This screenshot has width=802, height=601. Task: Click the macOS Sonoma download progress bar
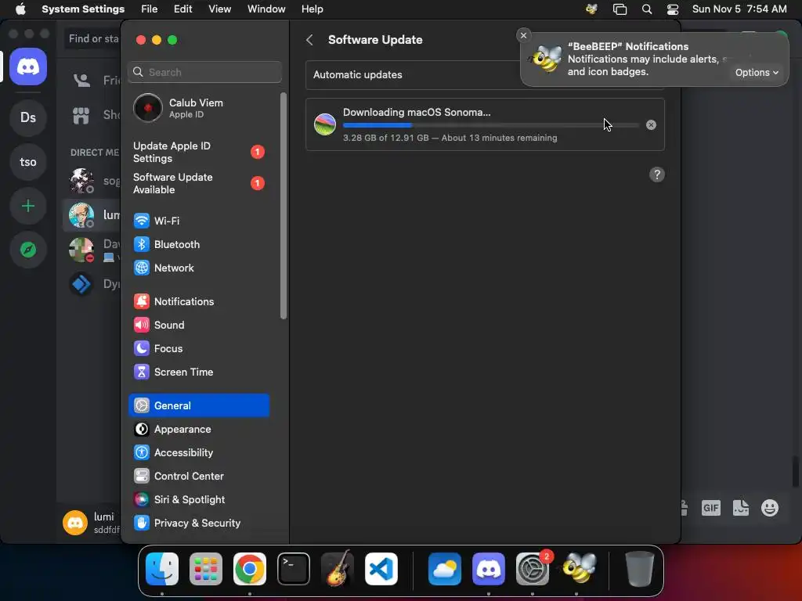pyautogui.click(x=490, y=125)
